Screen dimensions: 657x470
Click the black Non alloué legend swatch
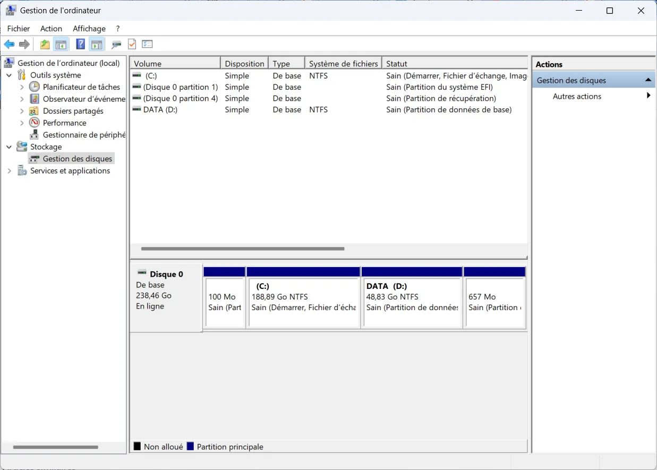tap(137, 447)
